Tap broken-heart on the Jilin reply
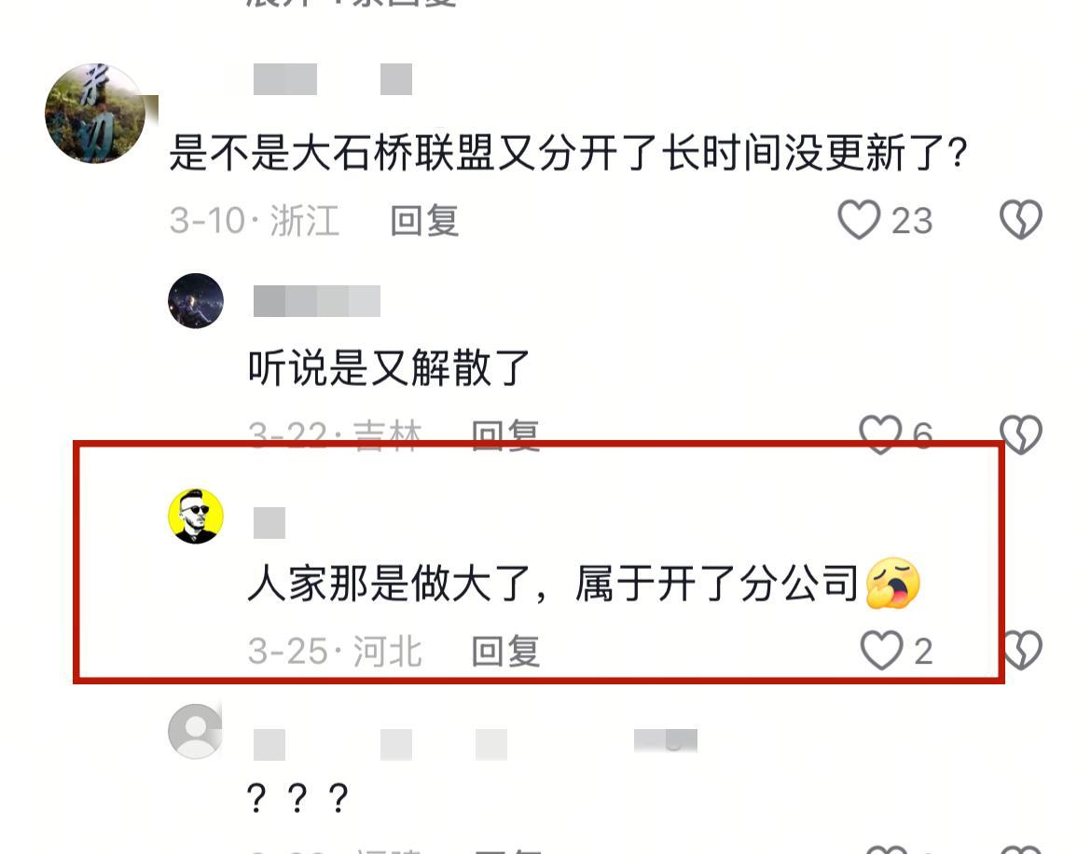 pyautogui.click(x=1021, y=434)
